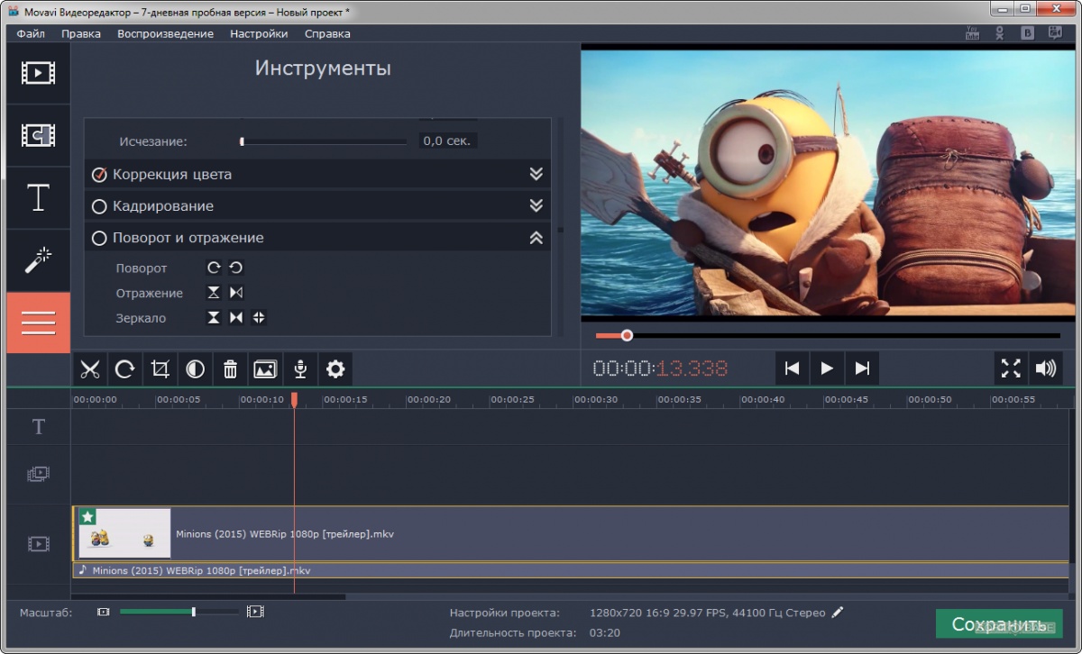Enable the Поворот и отражение circle toggle
This screenshot has height=654, width=1082.
(99, 238)
